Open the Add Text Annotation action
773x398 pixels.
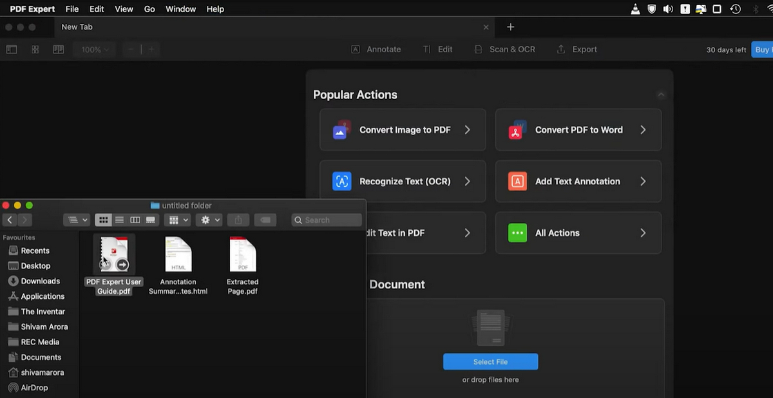[578, 181]
